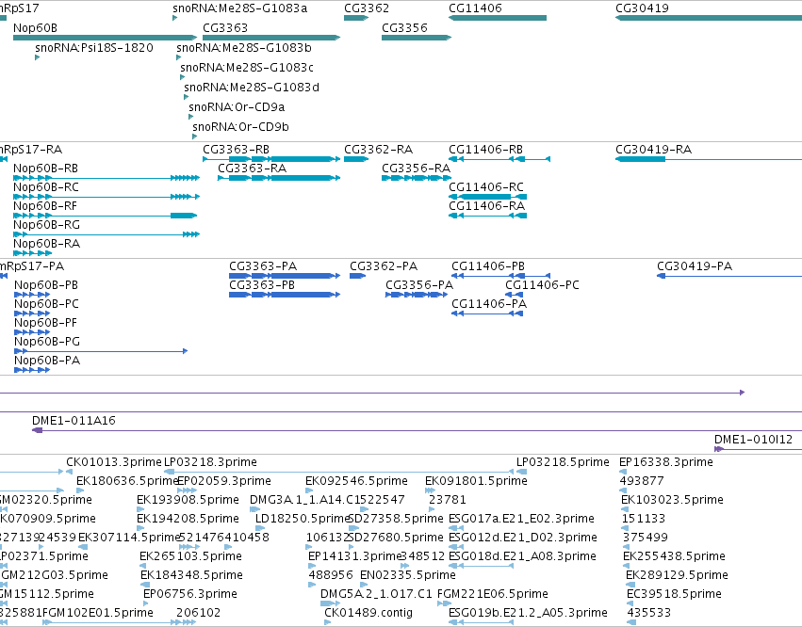The height and width of the screenshot is (627, 802).
Task: Select the CG3362-PA protein feature
Action: (357, 276)
